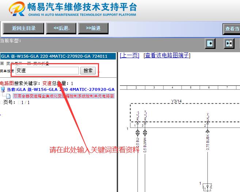
Task: Click the 0.75 BUBK wire label
Action: [207, 142]
